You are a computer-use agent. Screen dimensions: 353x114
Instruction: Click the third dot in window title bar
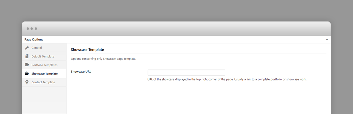click(x=36, y=29)
